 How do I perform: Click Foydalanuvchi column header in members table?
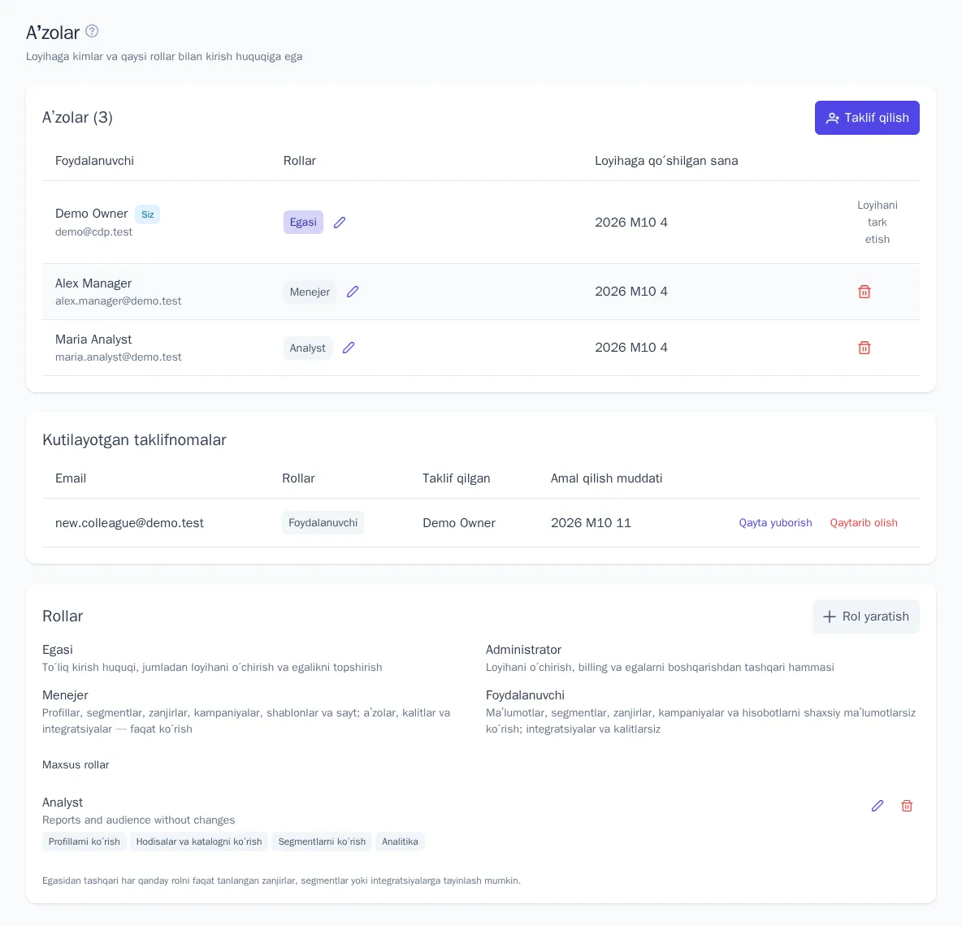pos(94,161)
